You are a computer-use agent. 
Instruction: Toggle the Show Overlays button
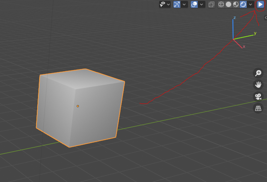194,4
